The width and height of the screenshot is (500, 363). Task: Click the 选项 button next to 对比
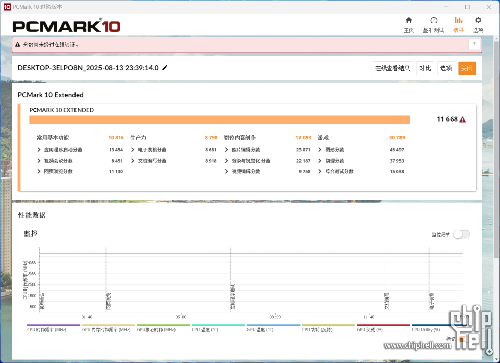tap(446, 68)
